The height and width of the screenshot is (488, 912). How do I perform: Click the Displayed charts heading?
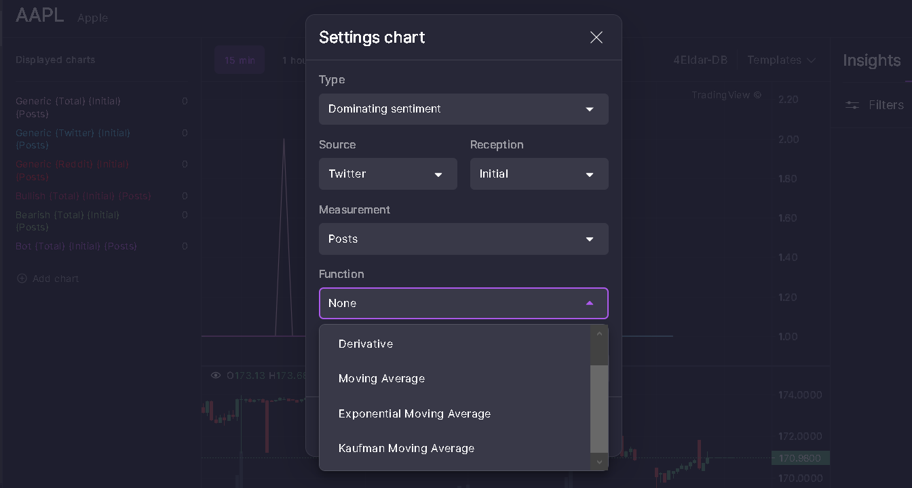[x=56, y=60]
